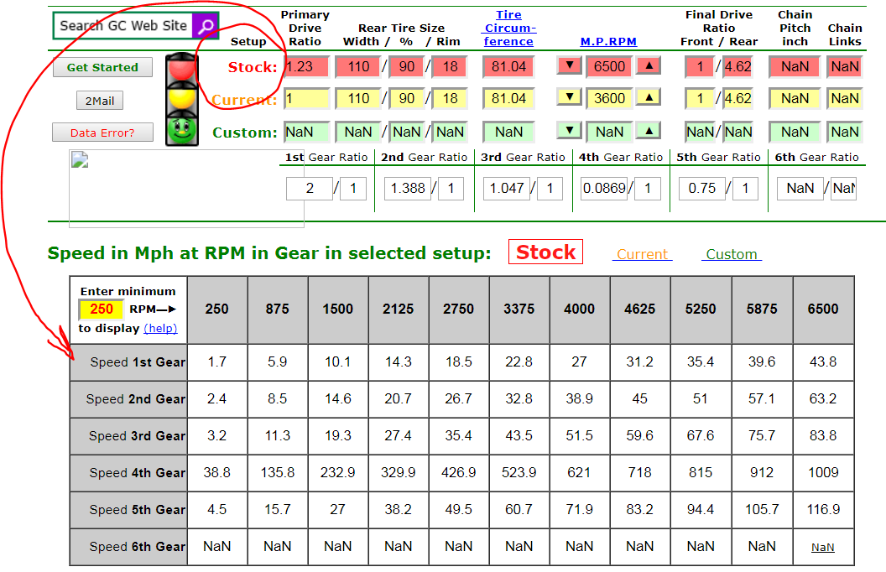Switch to the Current setup view
Image resolution: width=886 pixels, height=572 pixels.
(642, 254)
